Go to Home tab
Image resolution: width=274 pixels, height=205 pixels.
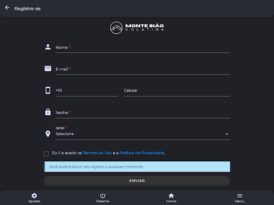[x=171, y=198]
